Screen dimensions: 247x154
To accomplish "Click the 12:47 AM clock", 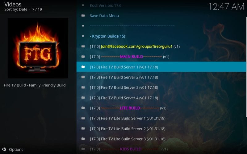I will (226, 6).
